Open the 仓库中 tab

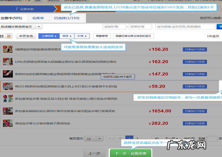tap(38, 18)
